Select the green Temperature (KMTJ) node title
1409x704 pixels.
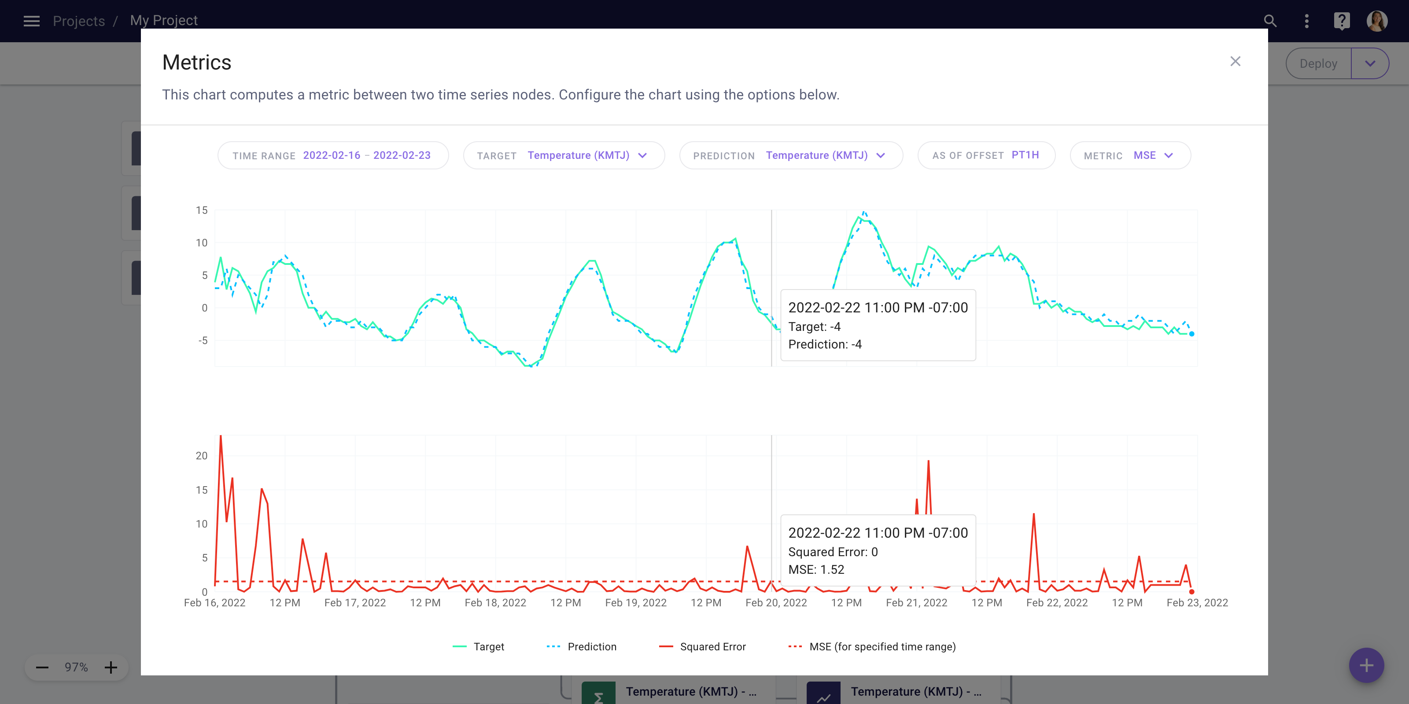(691, 691)
